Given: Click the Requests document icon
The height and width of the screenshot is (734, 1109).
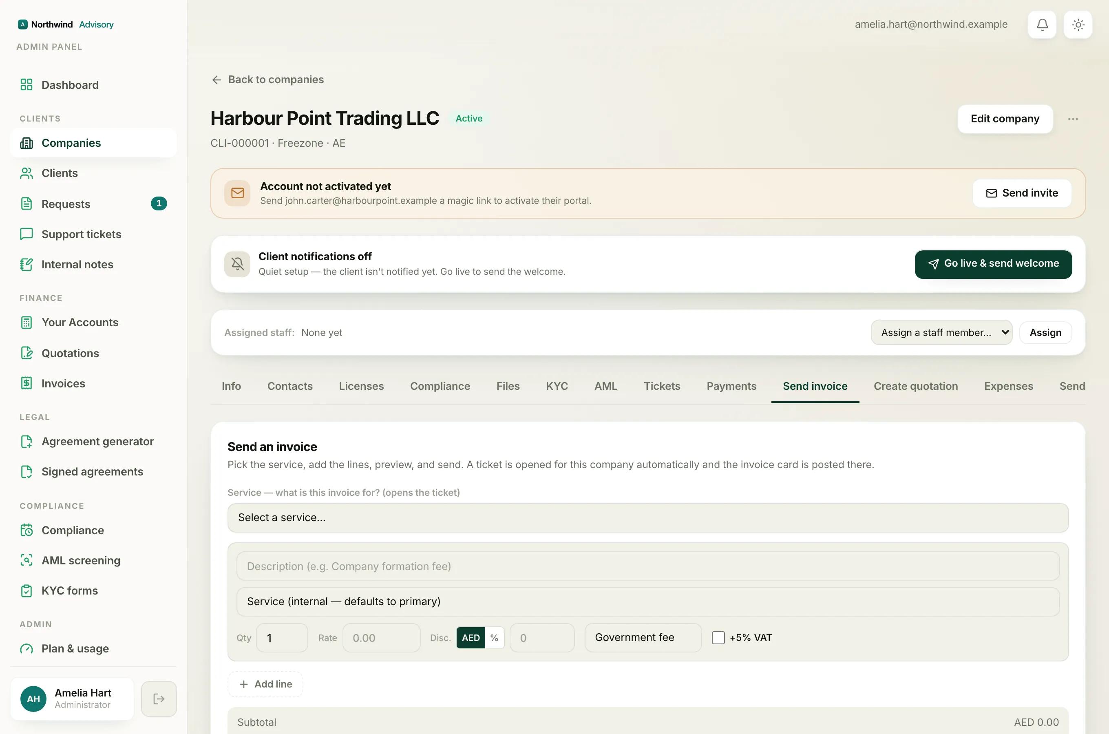Looking at the screenshot, I should pyautogui.click(x=27, y=203).
